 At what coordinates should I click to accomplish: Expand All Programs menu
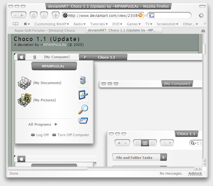point(43,124)
